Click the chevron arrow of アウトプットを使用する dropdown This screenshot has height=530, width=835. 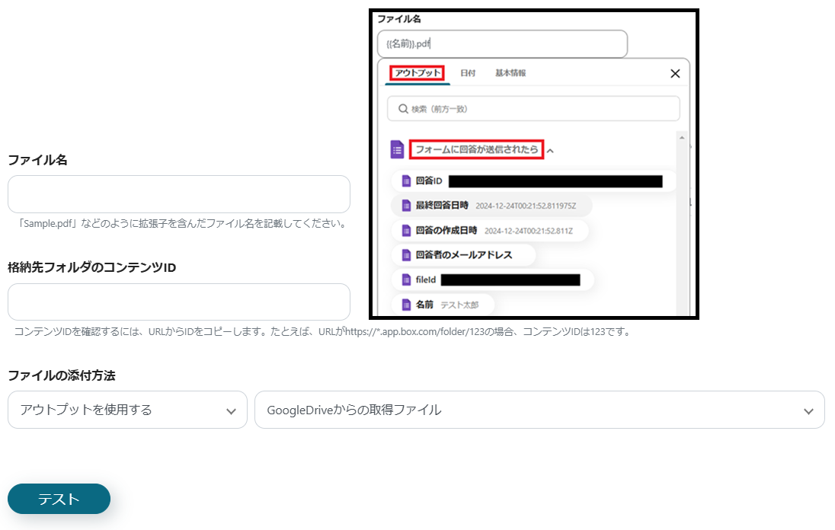(231, 410)
